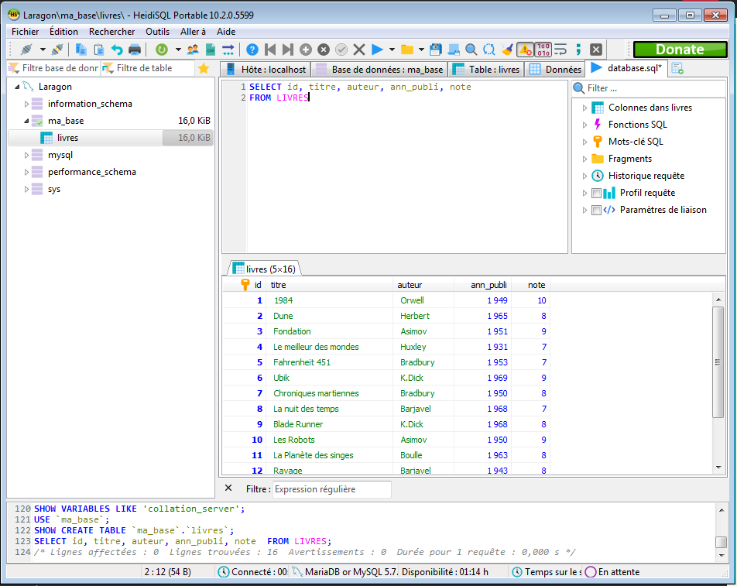The width and height of the screenshot is (737, 586).
Task: Click the yellow open folder icon
Action: coord(407,50)
